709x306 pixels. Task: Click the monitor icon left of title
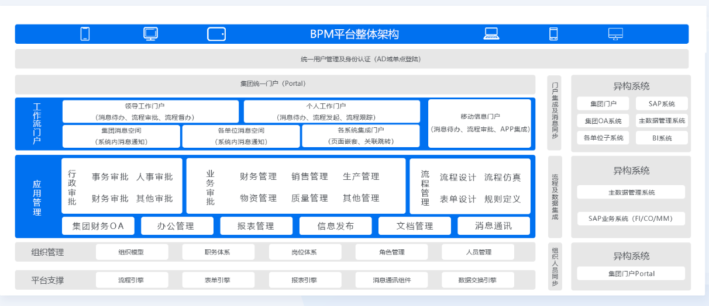click(151, 34)
